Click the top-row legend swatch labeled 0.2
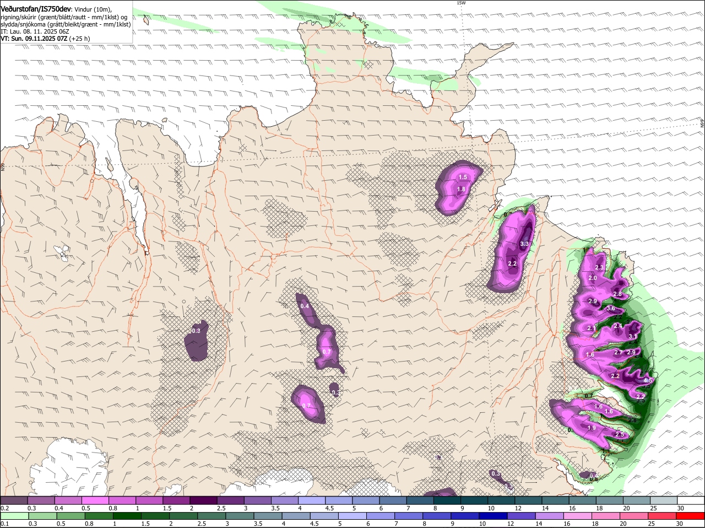This screenshot has height=528, width=705. click(x=14, y=500)
